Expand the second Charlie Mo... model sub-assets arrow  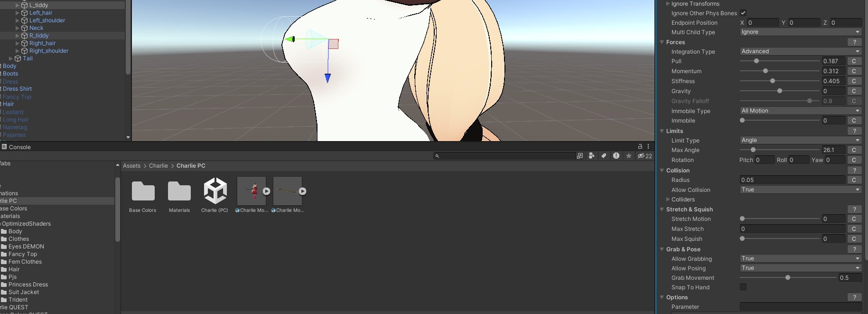tap(303, 191)
